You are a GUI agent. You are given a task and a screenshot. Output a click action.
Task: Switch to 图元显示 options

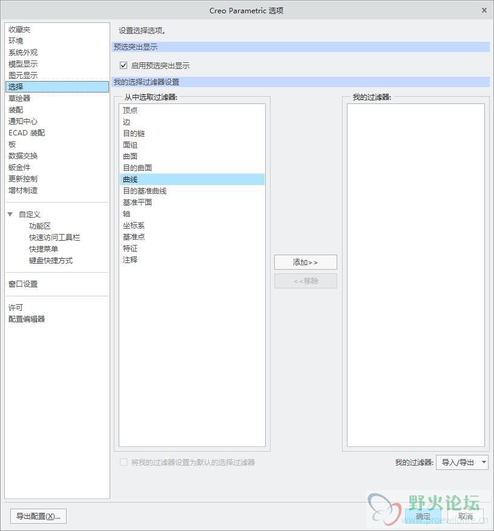coord(23,76)
